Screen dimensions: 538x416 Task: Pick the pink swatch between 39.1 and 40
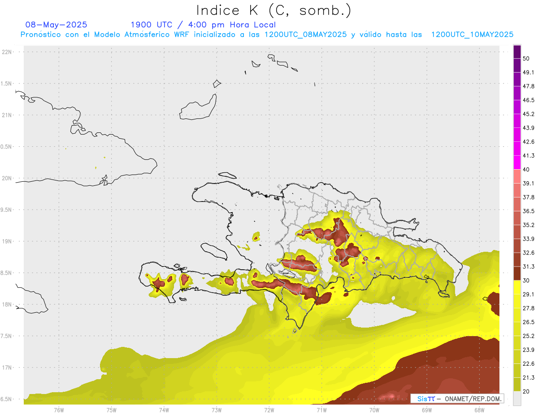point(517,177)
